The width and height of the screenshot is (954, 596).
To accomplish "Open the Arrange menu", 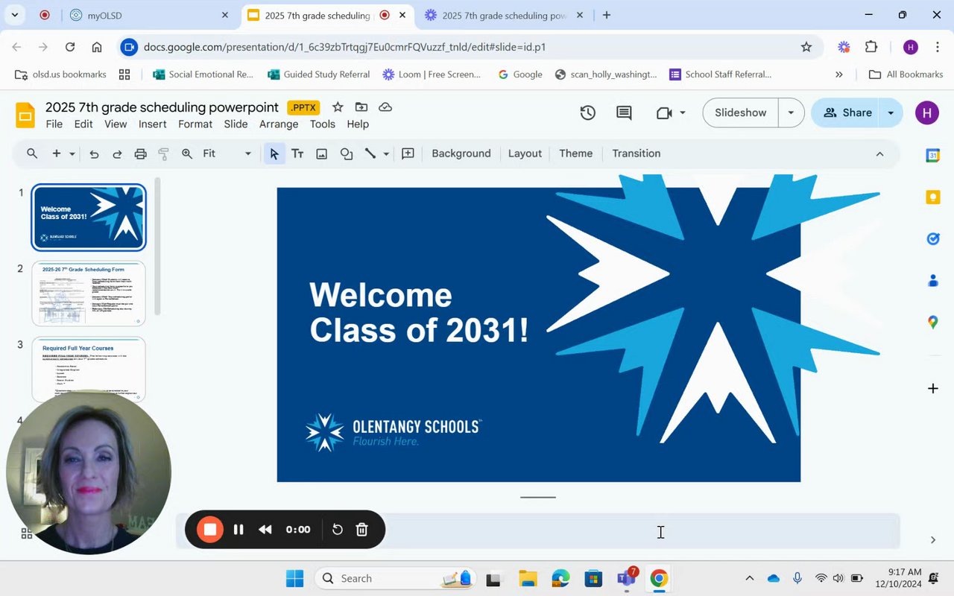I will pos(279,124).
